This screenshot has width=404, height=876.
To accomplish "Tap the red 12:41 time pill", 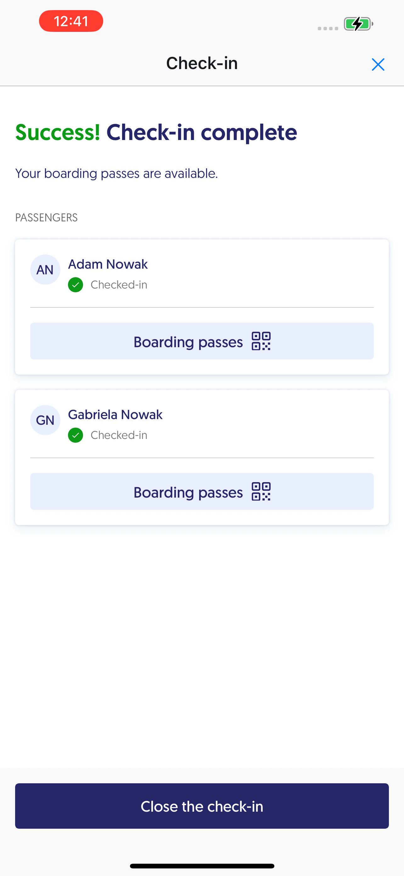I will [71, 21].
